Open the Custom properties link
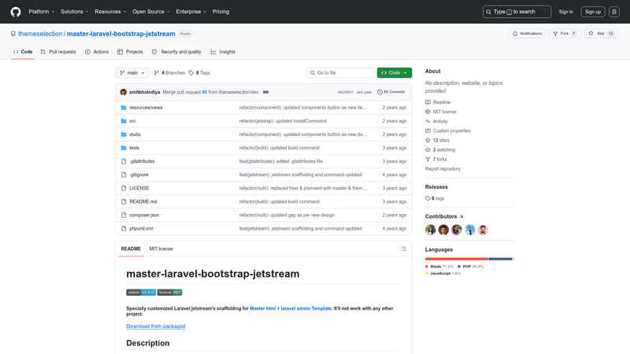Viewport: 630px width, 354px height. click(x=448, y=131)
